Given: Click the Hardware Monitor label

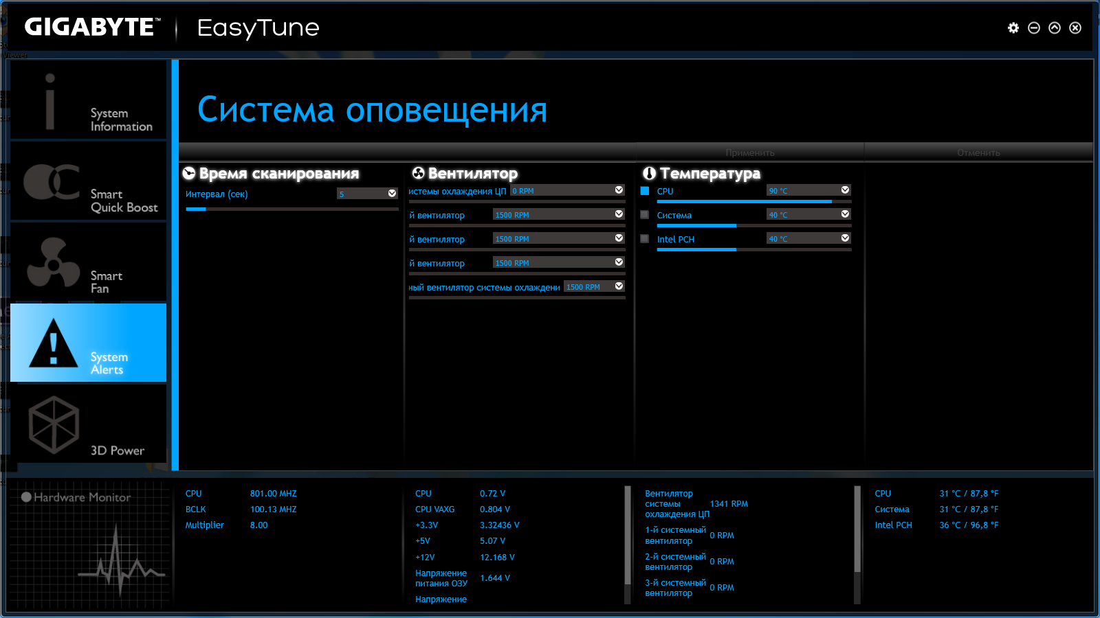Looking at the screenshot, I should click(x=82, y=497).
